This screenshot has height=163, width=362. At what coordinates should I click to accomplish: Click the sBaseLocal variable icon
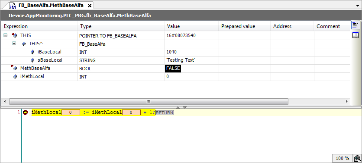[32, 60]
